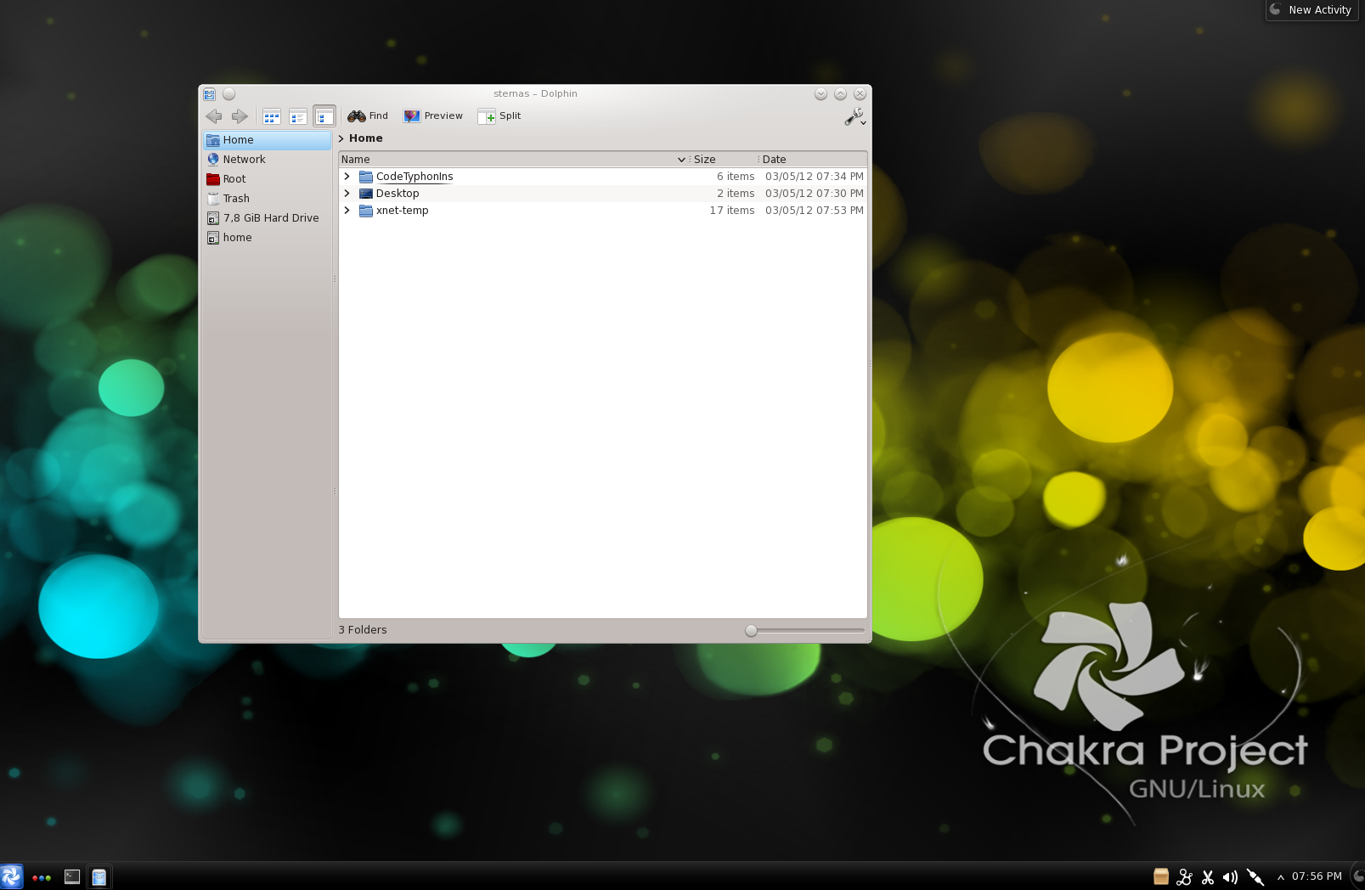Select Home in the Places panel

pyautogui.click(x=267, y=140)
